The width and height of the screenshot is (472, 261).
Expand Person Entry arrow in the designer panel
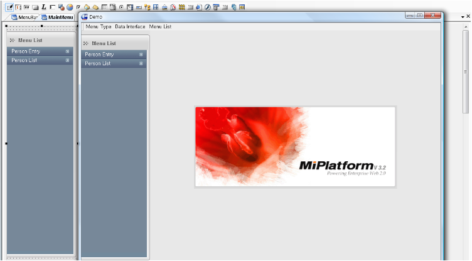(x=67, y=51)
